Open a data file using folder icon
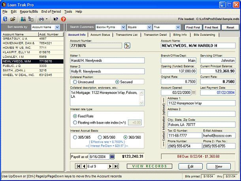 [x=13, y=19]
